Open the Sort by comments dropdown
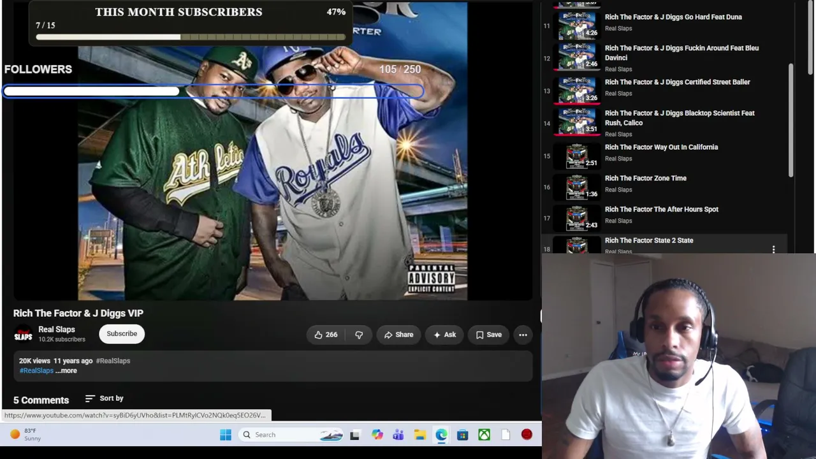Image resolution: width=816 pixels, height=459 pixels. coord(105,398)
